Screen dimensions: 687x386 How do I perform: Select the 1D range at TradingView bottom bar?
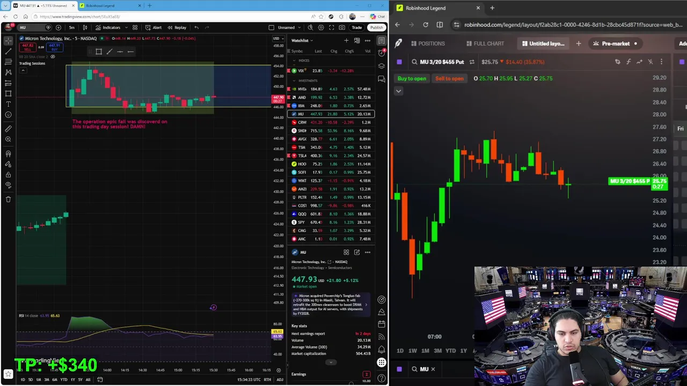pyautogui.click(x=23, y=380)
